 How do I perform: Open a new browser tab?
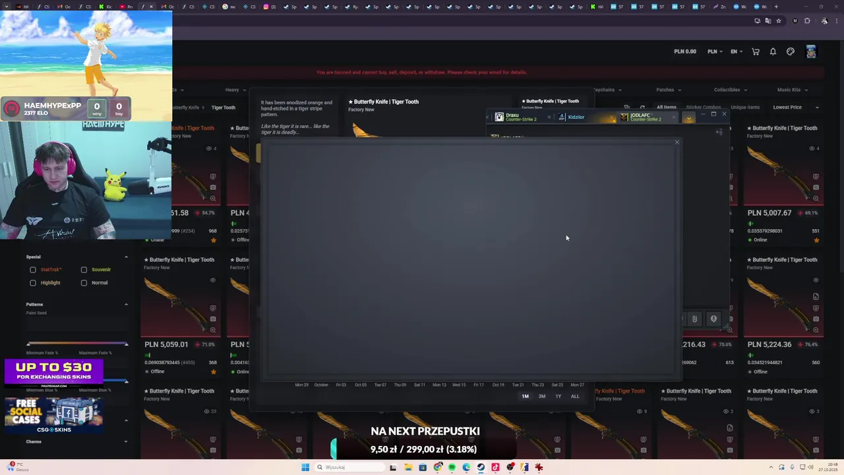tap(776, 7)
